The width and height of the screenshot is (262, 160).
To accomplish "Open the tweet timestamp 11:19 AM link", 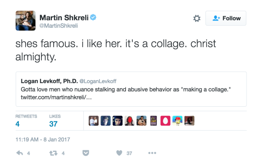I will pyautogui.click(x=43, y=139).
